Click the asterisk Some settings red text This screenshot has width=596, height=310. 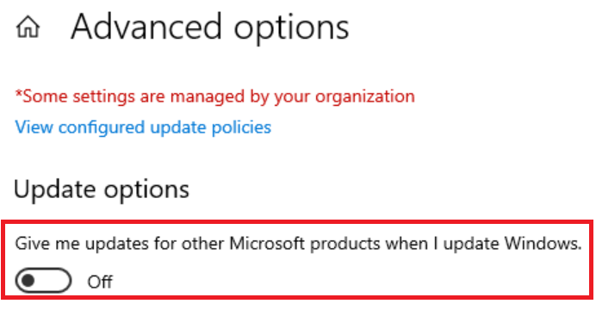[x=74, y=96]
